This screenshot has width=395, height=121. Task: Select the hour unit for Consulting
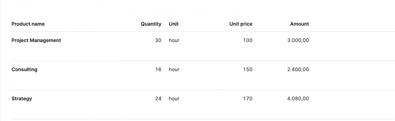coord(174,69)
